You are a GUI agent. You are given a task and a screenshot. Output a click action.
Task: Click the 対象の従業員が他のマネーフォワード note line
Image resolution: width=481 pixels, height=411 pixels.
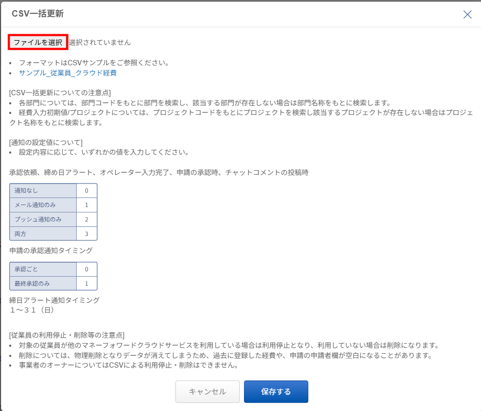[229, 345]
